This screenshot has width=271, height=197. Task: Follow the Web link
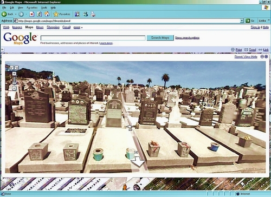6,27
